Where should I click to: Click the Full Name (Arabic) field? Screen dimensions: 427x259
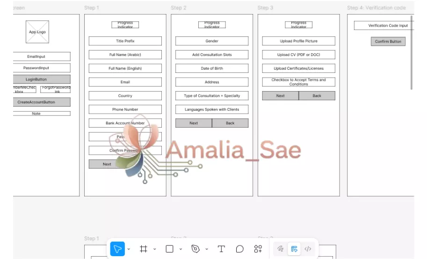pyautogui.click(x=125, y=55)
